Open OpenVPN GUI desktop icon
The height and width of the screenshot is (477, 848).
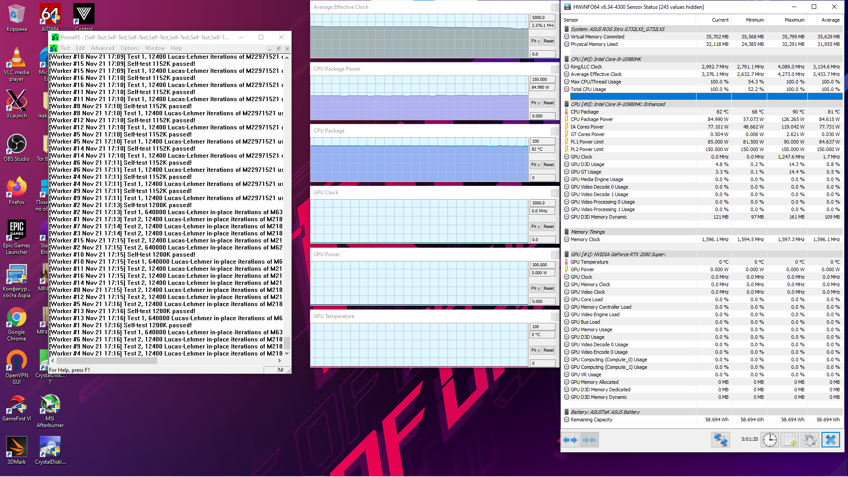[x=17, y=367]
